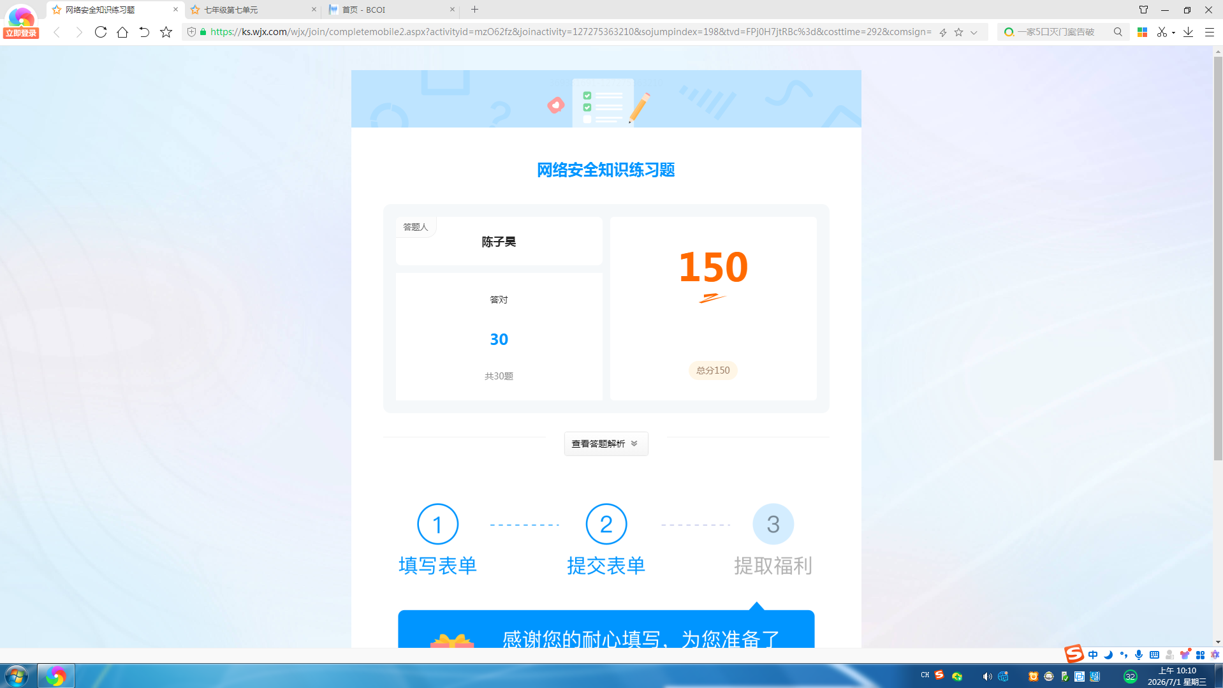Click the green 32 circle tray icon

(x=1130, y=677)
